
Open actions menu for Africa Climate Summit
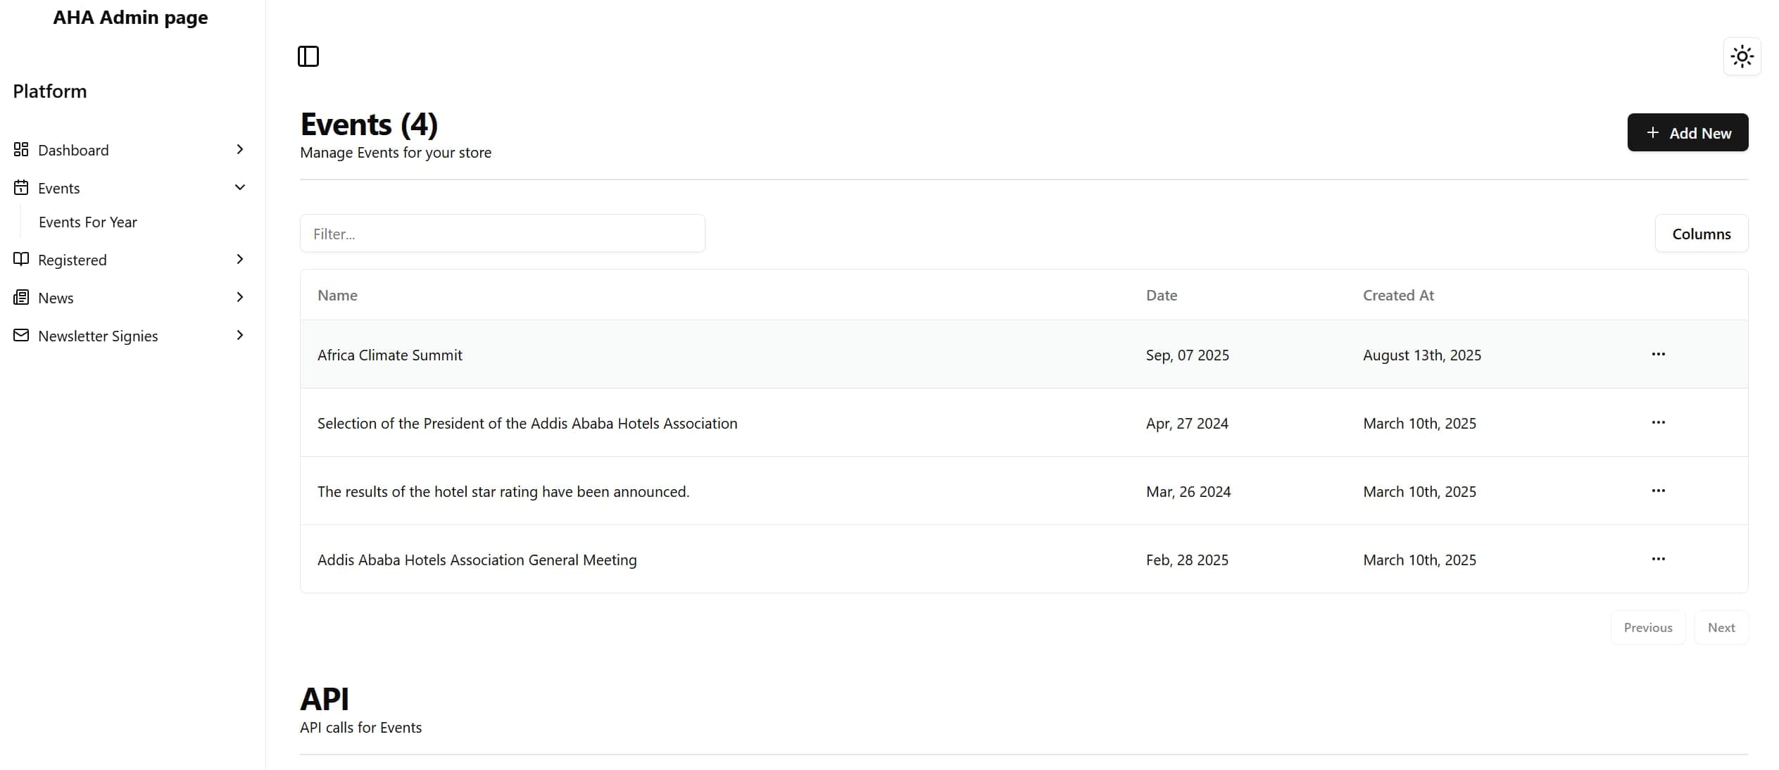pyautogui.click(x=1658, y=354)
